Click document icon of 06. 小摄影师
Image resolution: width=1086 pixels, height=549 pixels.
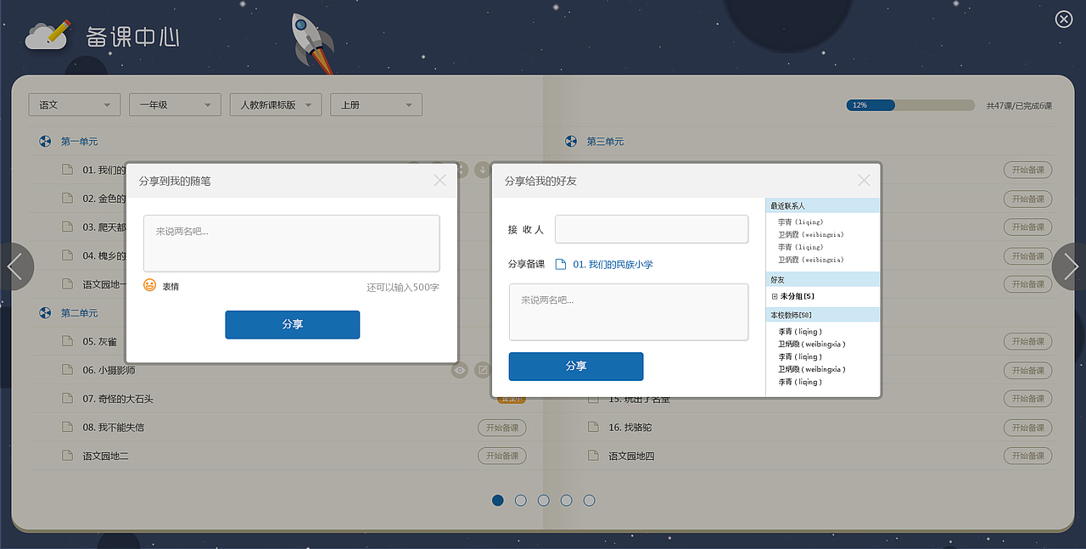click(67, 370)
